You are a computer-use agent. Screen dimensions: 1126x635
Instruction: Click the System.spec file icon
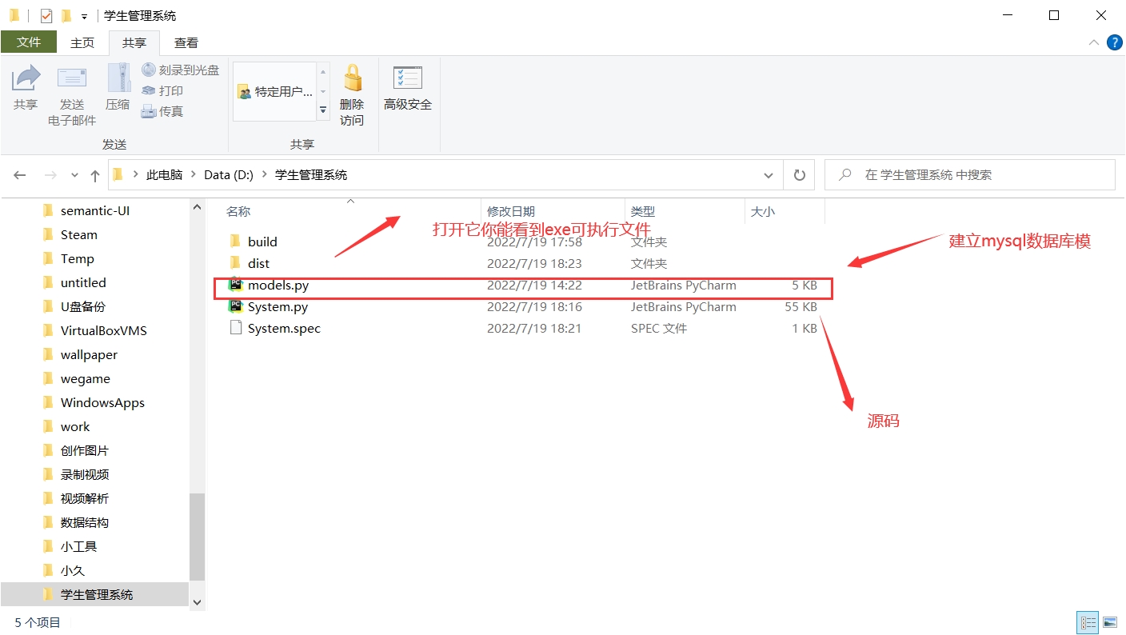coord(236,328)
